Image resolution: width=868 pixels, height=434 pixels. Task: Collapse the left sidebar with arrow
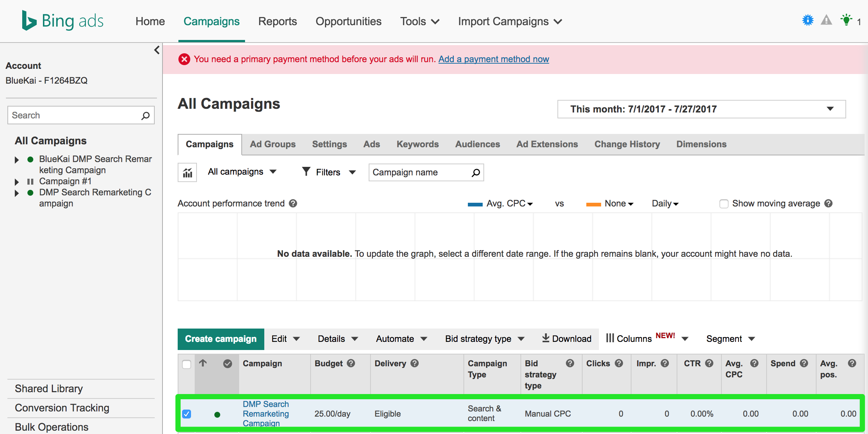(x=157, y=50)
